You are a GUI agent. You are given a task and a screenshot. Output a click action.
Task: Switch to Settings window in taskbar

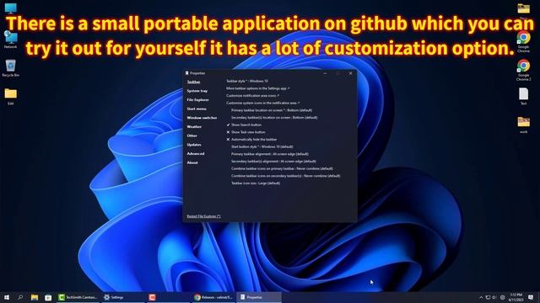[122, 297]
